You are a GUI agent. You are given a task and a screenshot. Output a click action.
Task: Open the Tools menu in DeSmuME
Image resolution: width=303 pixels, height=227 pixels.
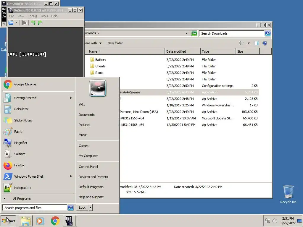pos(44,16)
